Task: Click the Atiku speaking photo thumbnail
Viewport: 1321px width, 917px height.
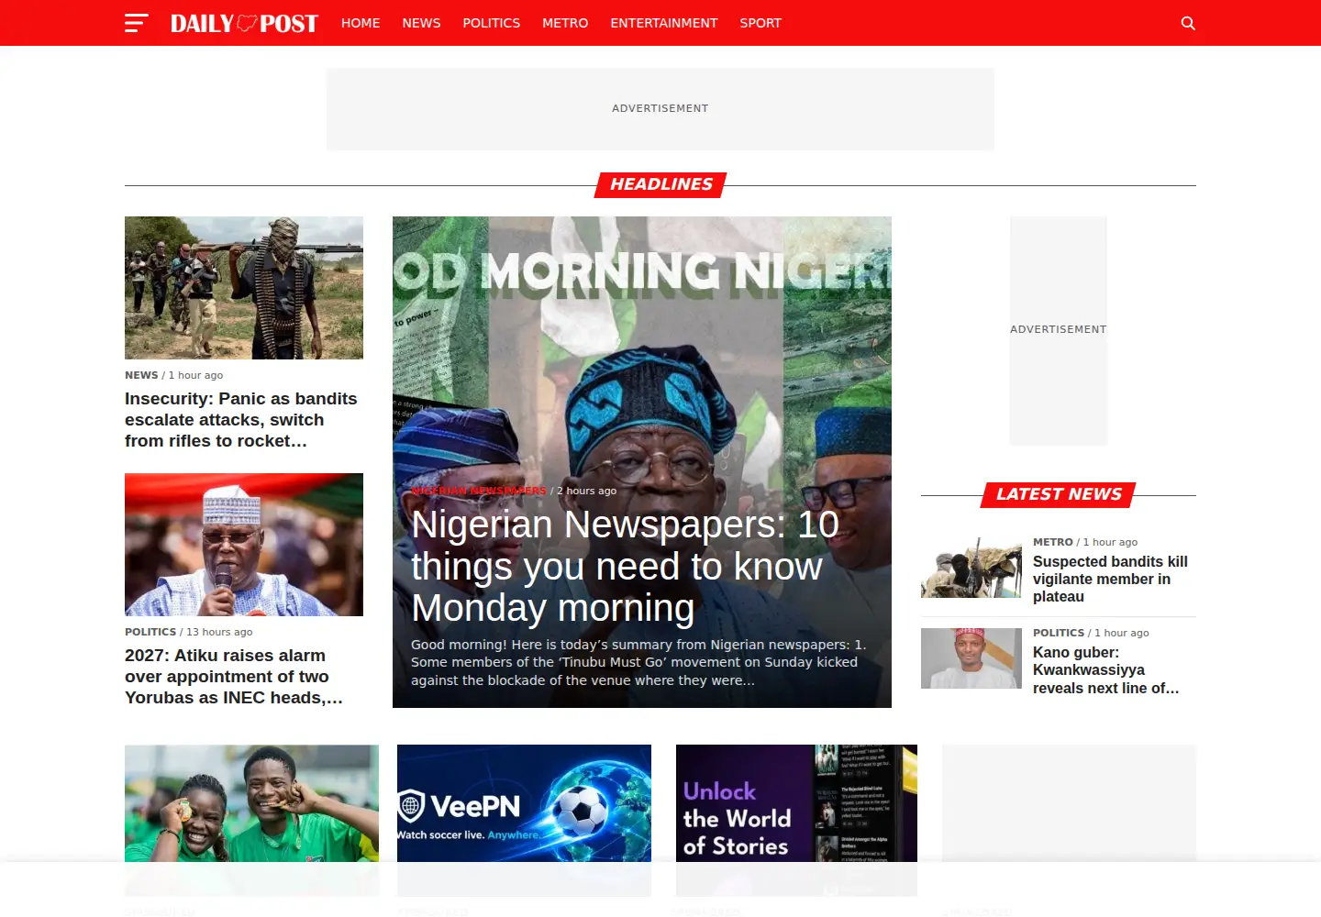Action: (244, 545)
